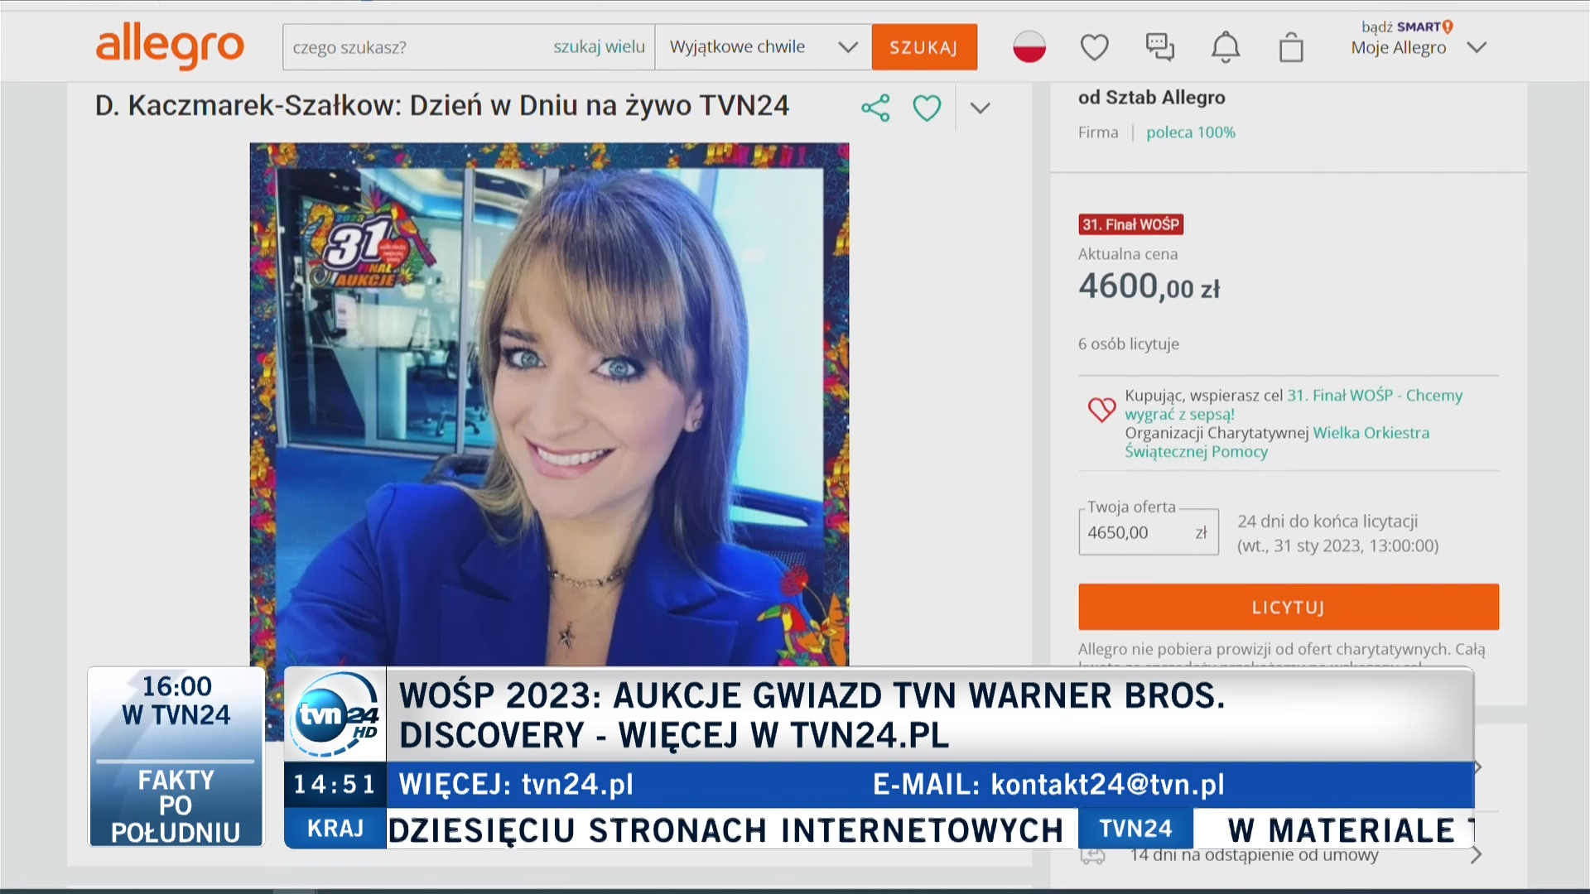Click 'bądź SMART' label in header
1590x894 pixels.
[x=1407, y=26]
